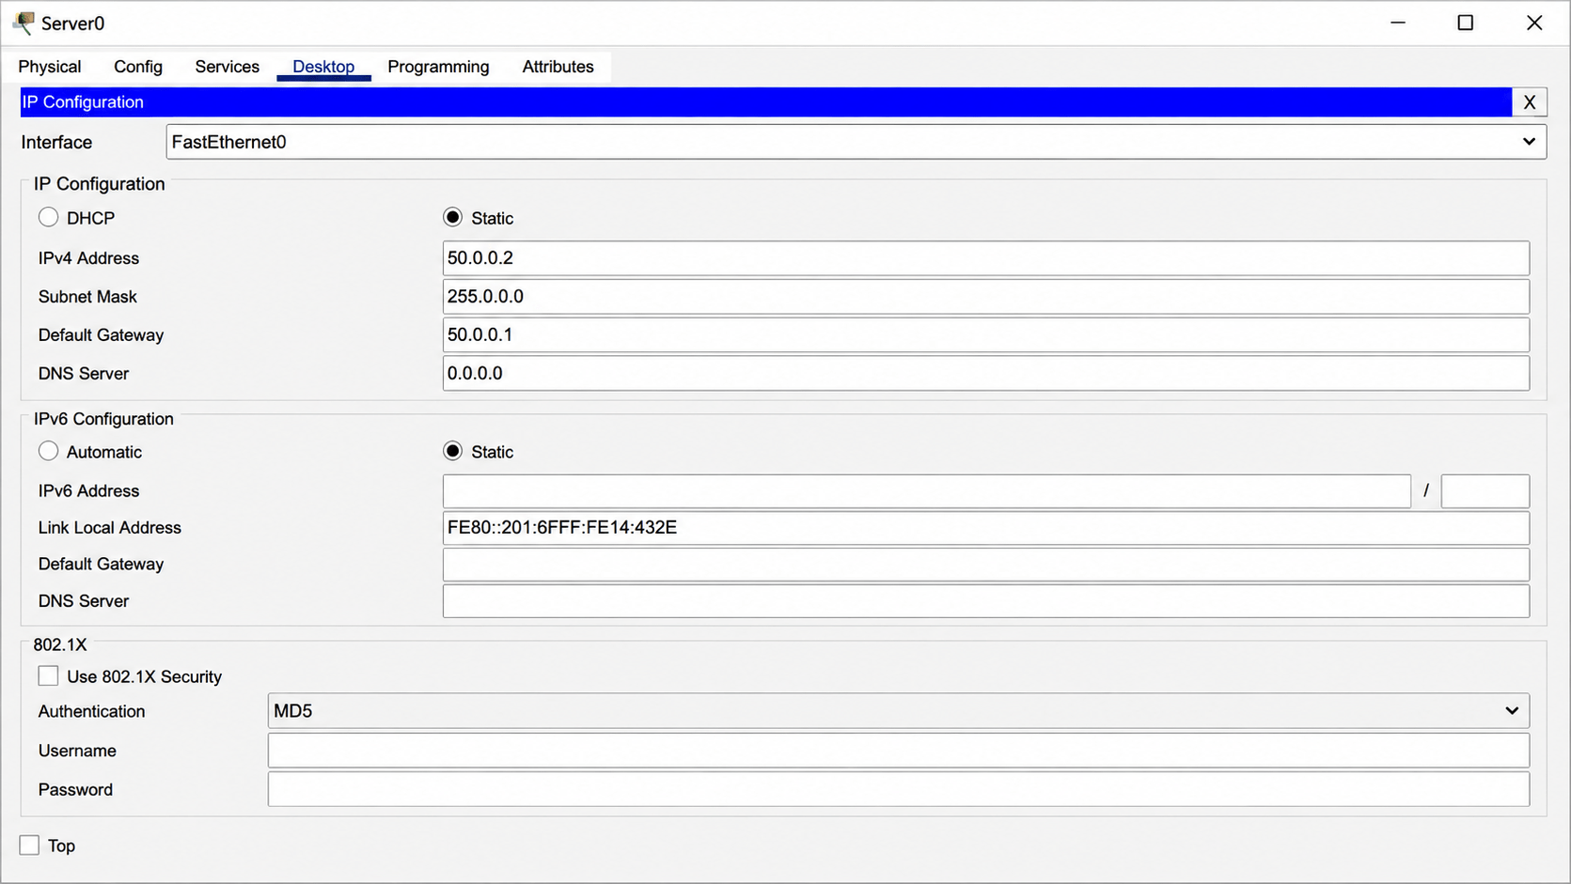Click the IPv4 Address field with 50.0.0.2
Image resolution: width=1571 pixels, height=884 pixels.
click(985, 258)
